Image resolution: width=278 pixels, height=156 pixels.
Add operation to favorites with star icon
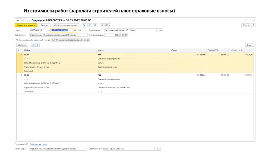coord(29,20)
